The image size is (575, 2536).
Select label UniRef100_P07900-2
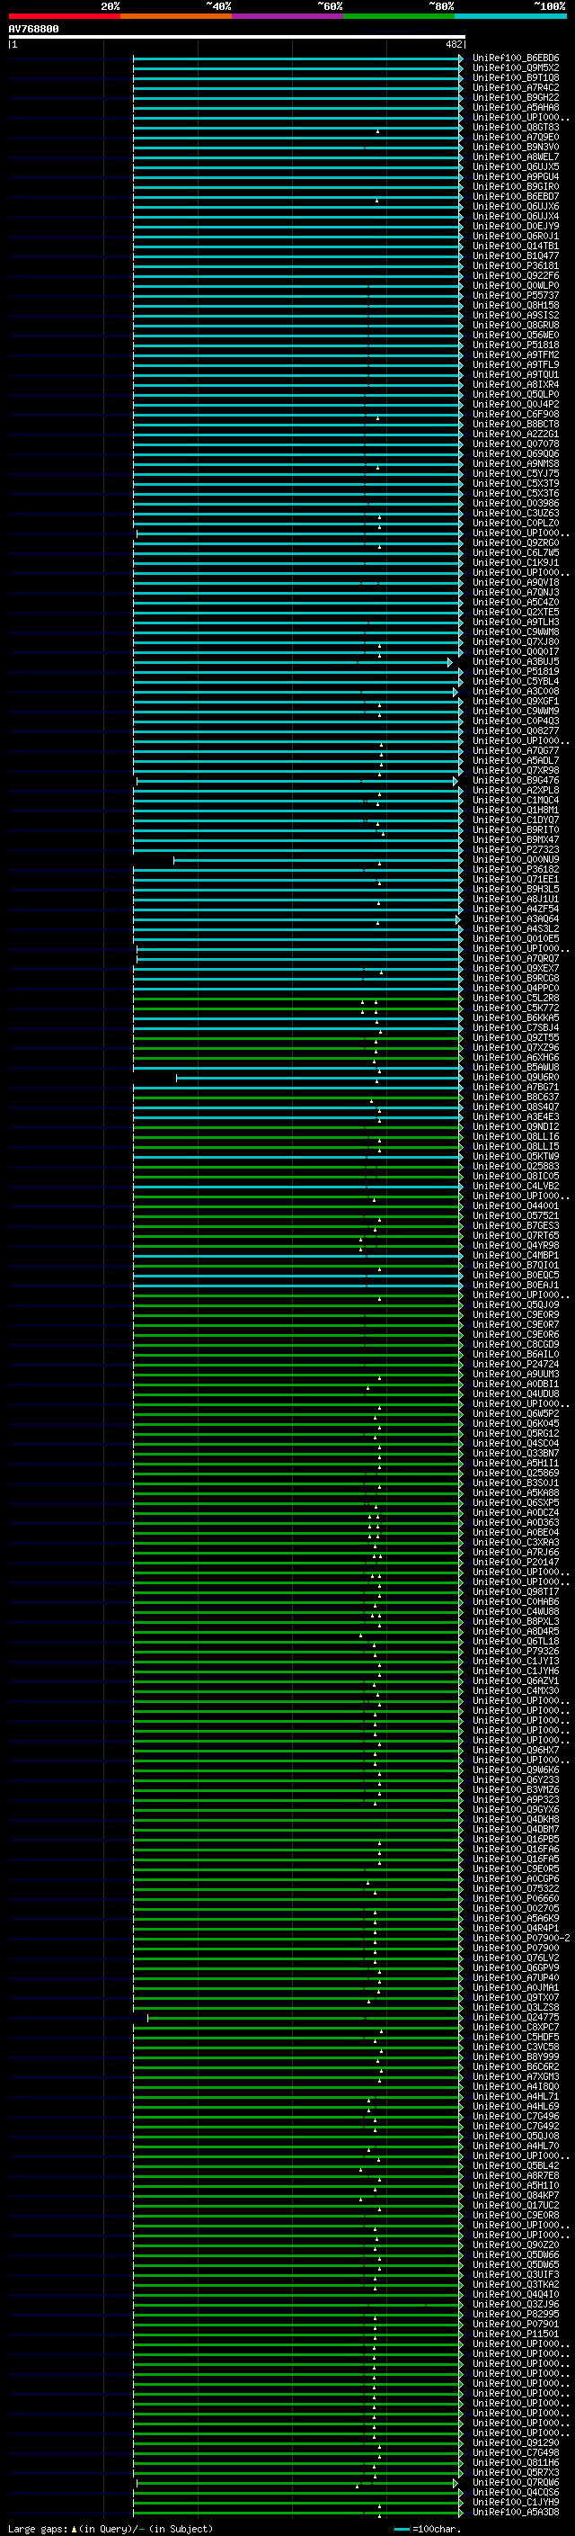pyautogui.click(x=521, y=1939)
